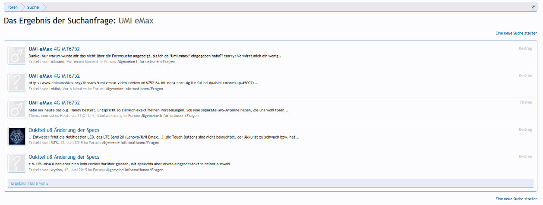
Task: Go to Foren in the breadcrumb
Action: pos(13,7)
